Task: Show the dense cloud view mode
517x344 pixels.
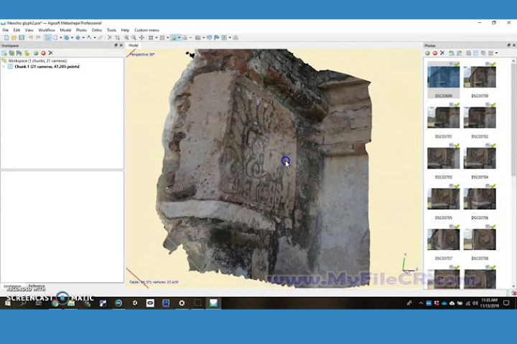Action: click(162, 38)
